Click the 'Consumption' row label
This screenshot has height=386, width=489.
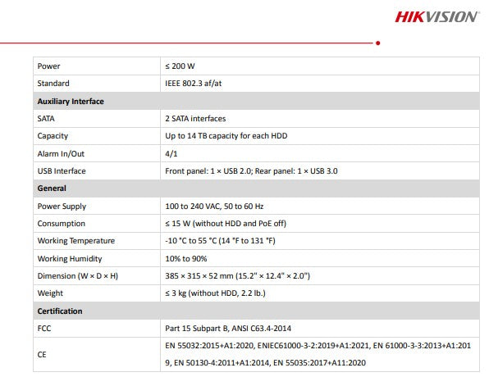[x=61, y=224]
